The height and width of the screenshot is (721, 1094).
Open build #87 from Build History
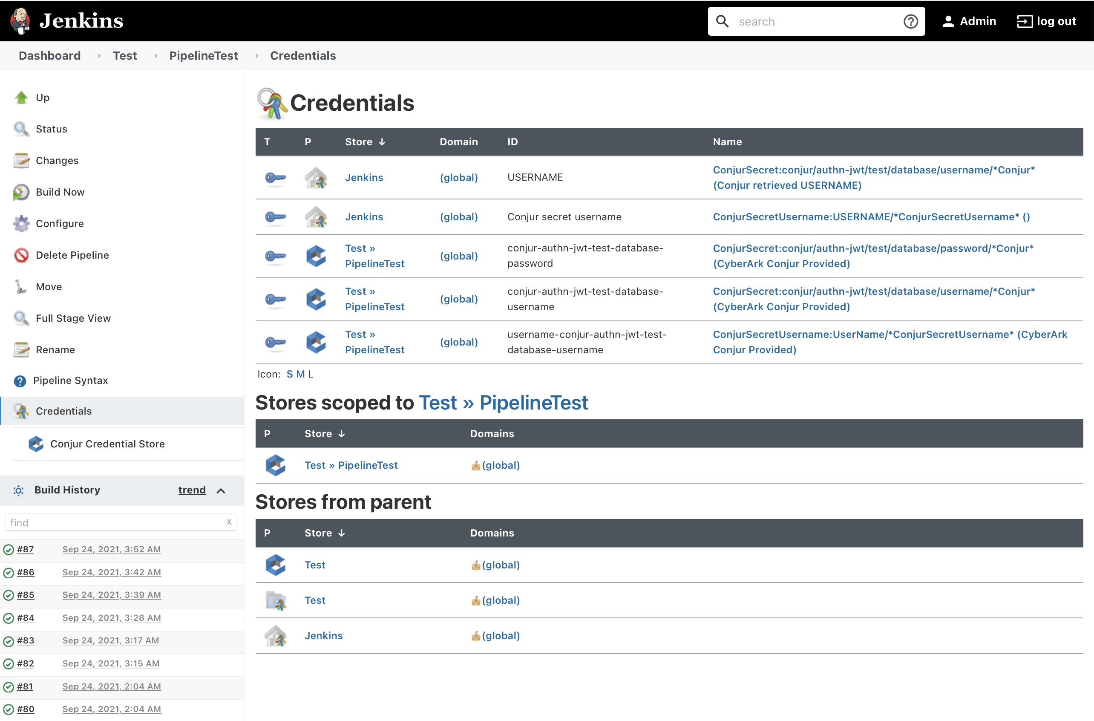(25, 549)
